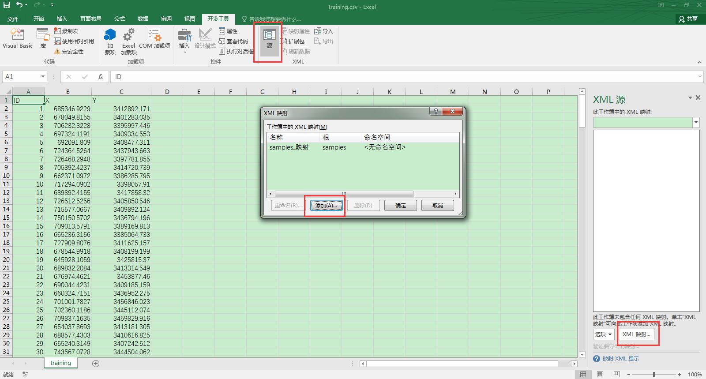Switch to the Formulas (公式) tab
Screen dimensions: 706x379
pyautogui.click(x=120, y=19)
